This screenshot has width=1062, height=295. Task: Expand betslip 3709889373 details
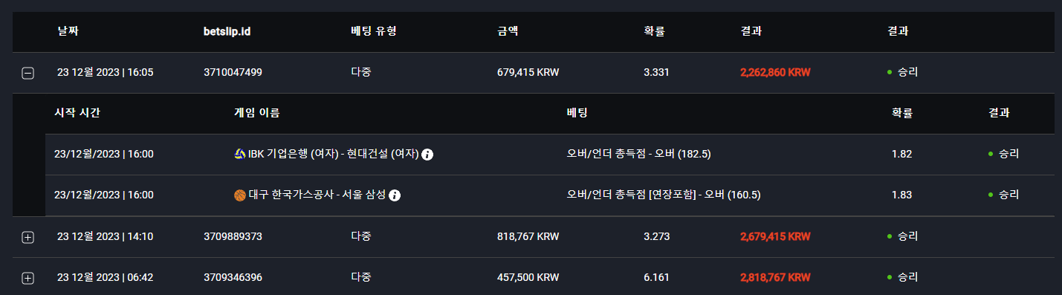[x=27, y=237]
